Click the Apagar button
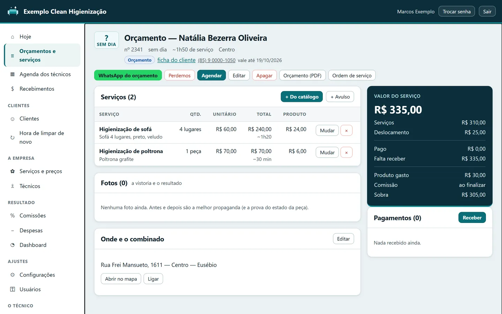 click(x=265, y=75)
